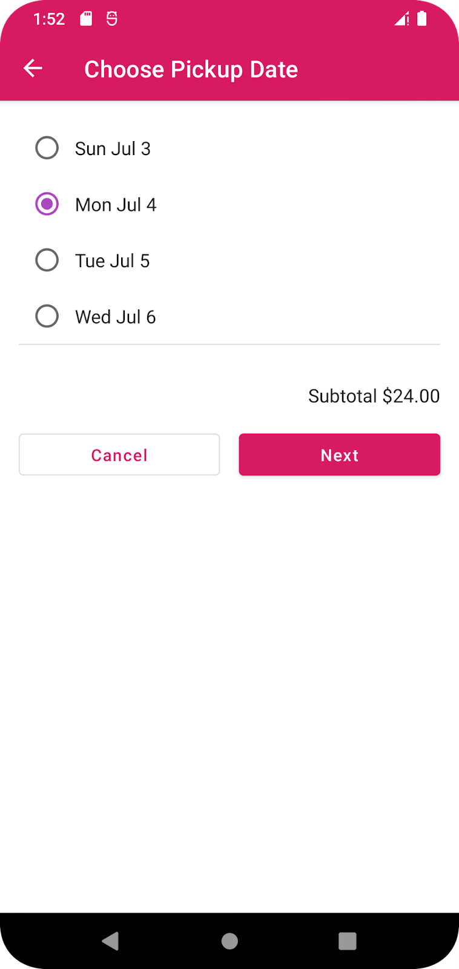
Task: Select the Tue Jul 5 radio circle
Action: [x=47, y=260]
